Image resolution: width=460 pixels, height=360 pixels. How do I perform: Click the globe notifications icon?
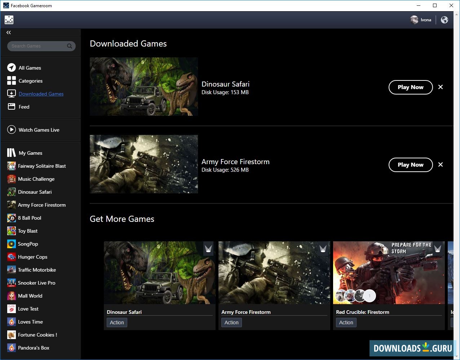click(x=444, y=20)
